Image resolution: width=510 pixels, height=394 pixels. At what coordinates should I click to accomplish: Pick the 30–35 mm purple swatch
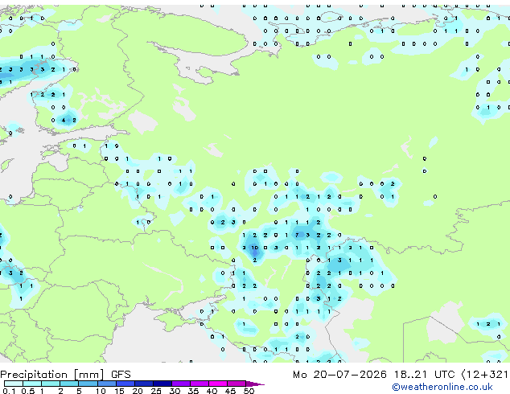tap(181, 384)
